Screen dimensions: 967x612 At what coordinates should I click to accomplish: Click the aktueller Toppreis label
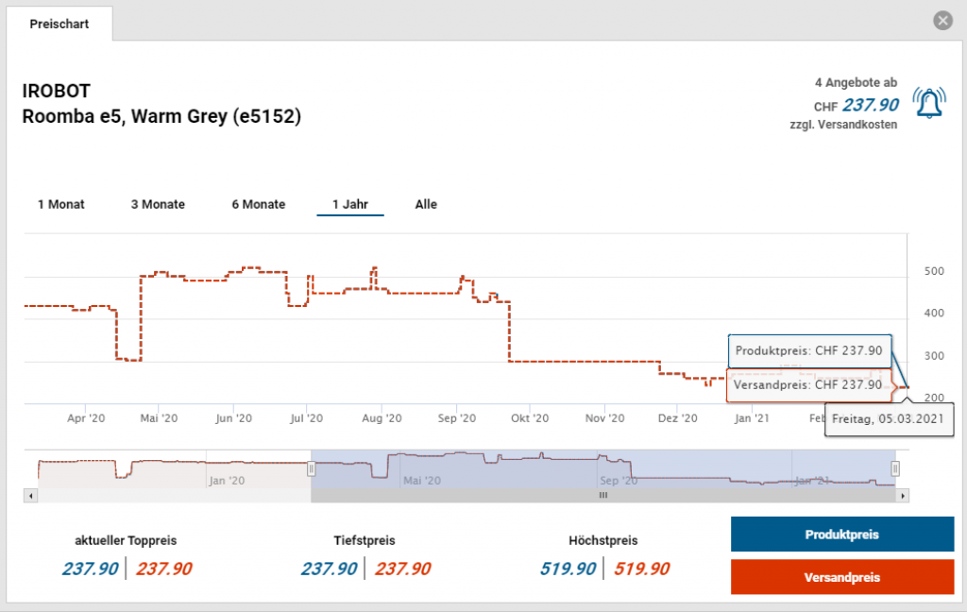[x=126, y=540]
